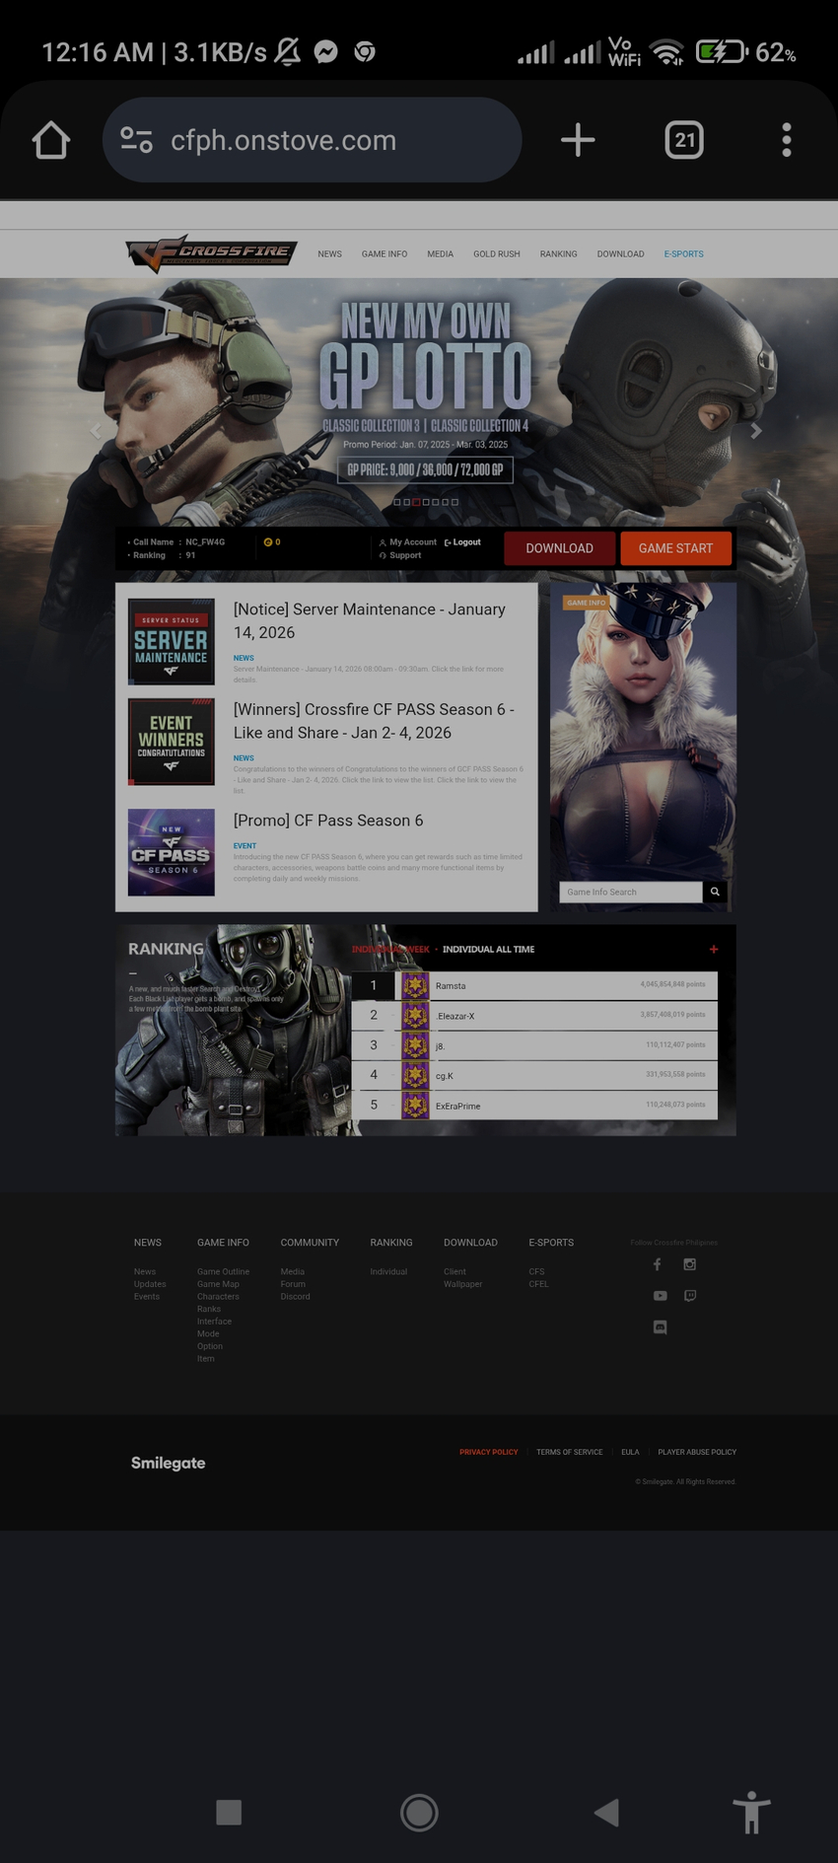Screen dimensions: 838x1863
Task: Open My Account link
Action: tap(408, 542)
